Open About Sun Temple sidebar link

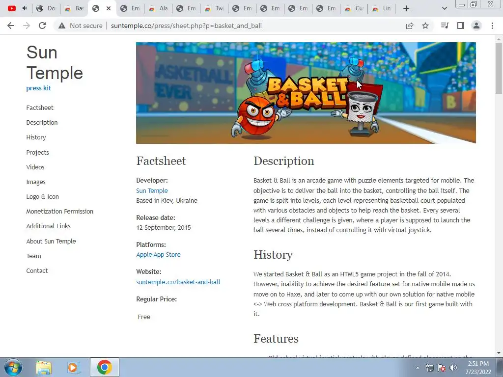[x=51, y=241]
